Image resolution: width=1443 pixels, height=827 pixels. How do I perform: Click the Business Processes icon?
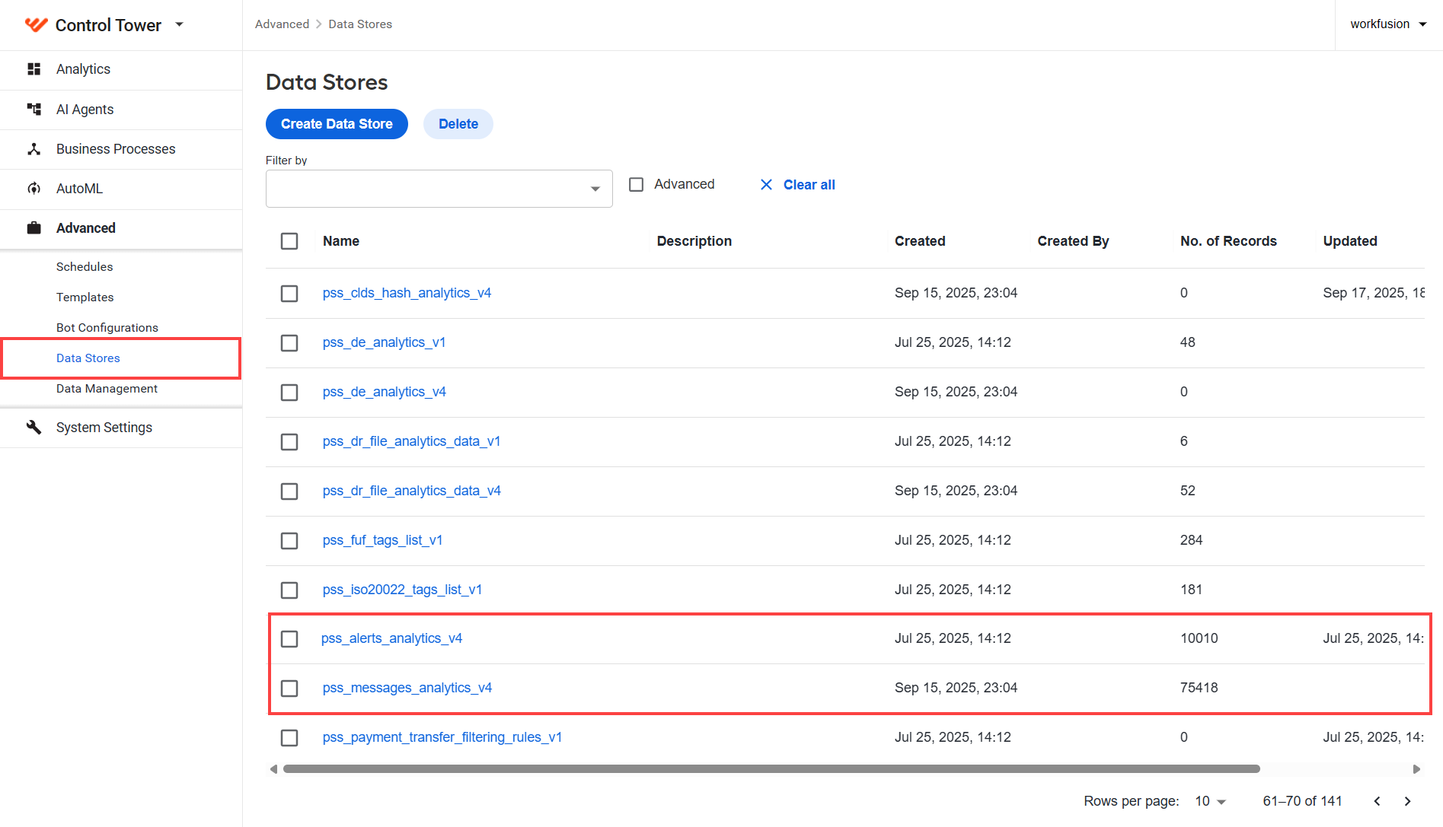click(34, 149)
